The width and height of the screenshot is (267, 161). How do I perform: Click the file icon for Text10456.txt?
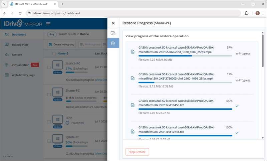click(132, 105)
